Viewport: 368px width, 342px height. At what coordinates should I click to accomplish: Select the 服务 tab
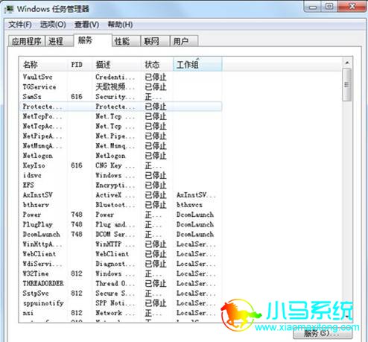92,40
